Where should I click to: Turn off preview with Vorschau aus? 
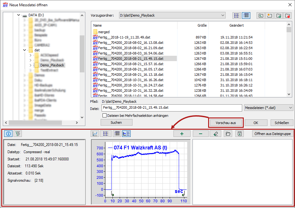point(226,123)
